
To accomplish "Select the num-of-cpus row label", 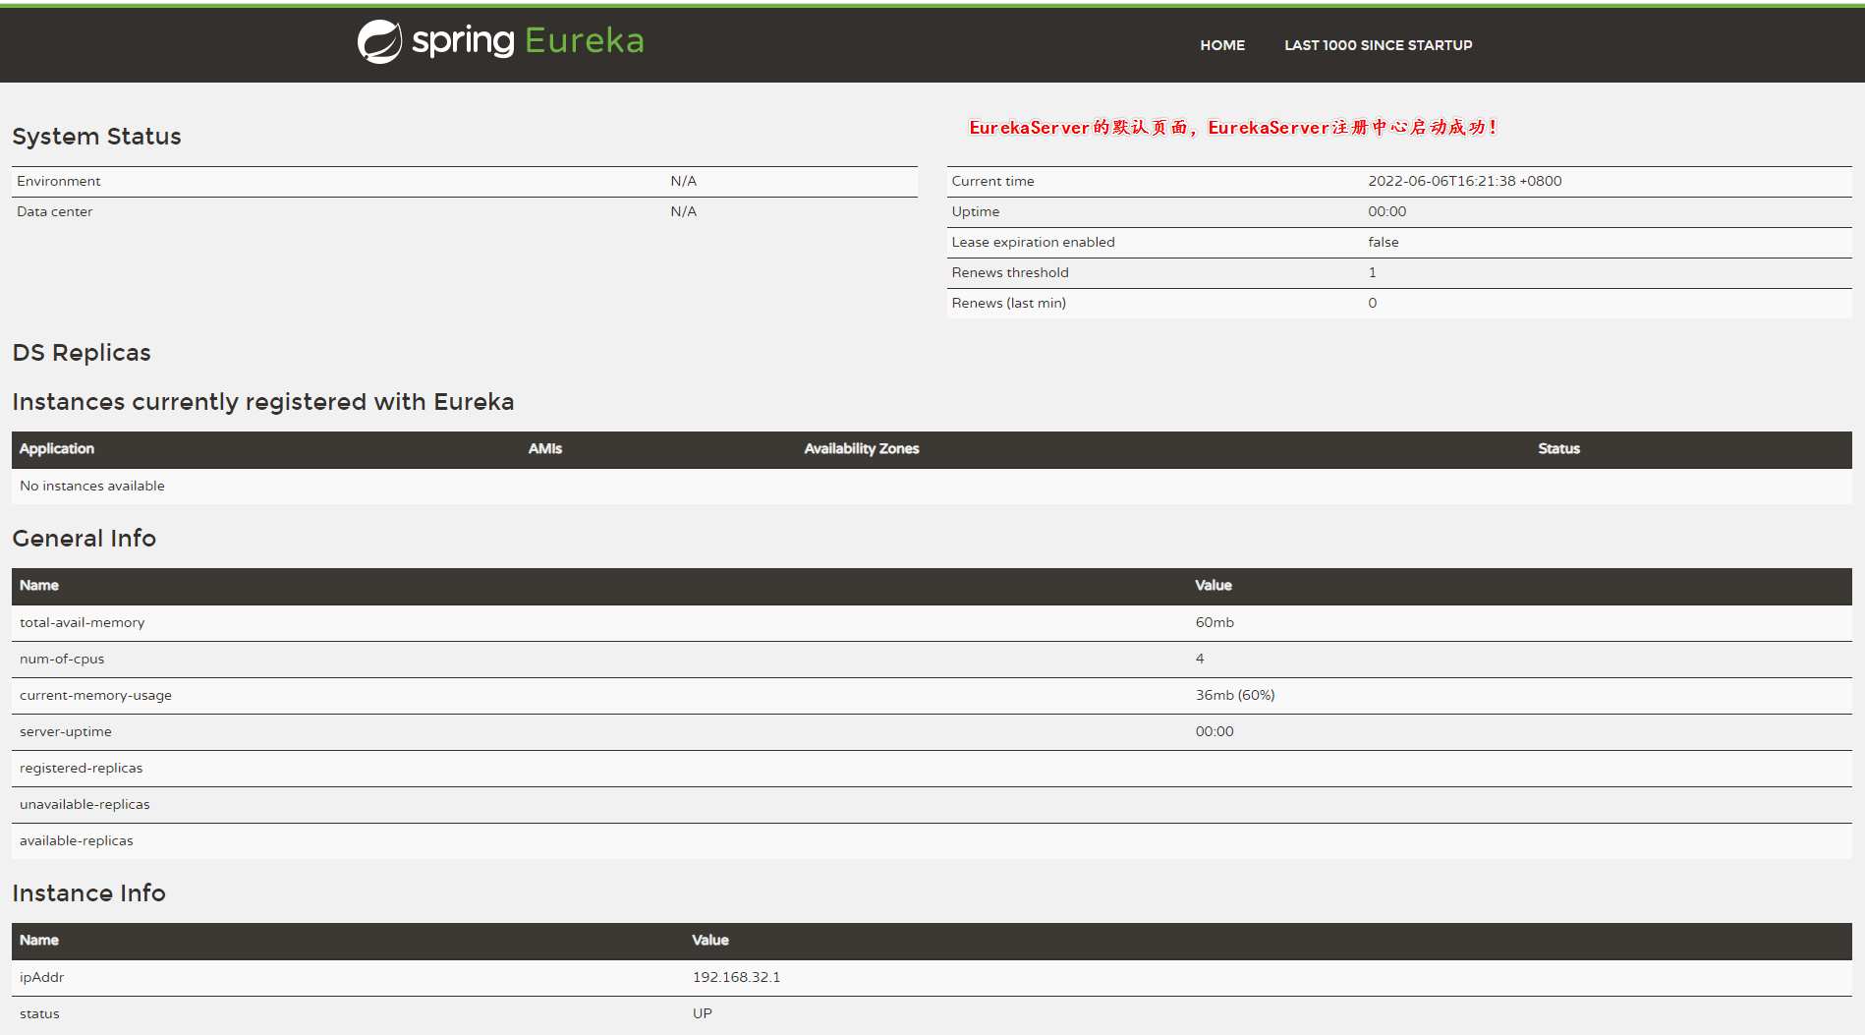I will (62, 660).
